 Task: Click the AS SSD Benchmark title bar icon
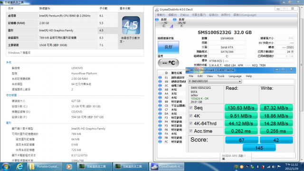(188, 70)
